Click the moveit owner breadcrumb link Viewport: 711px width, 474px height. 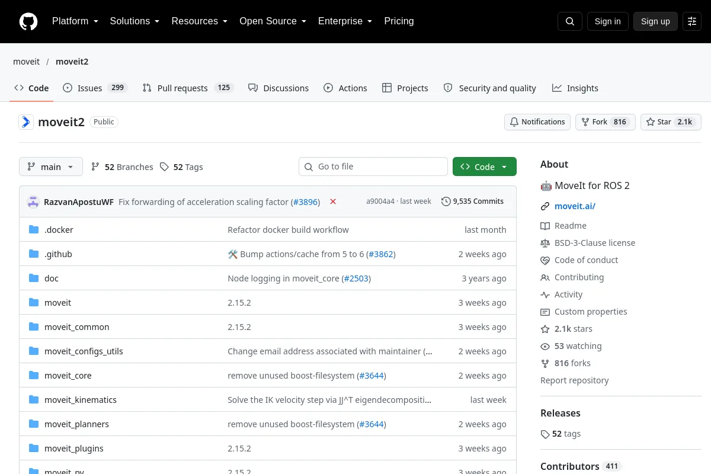coord(27,62)
